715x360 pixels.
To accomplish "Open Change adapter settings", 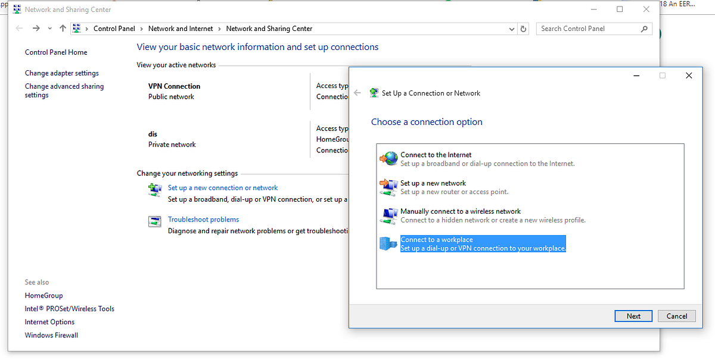I will [62, 73].
